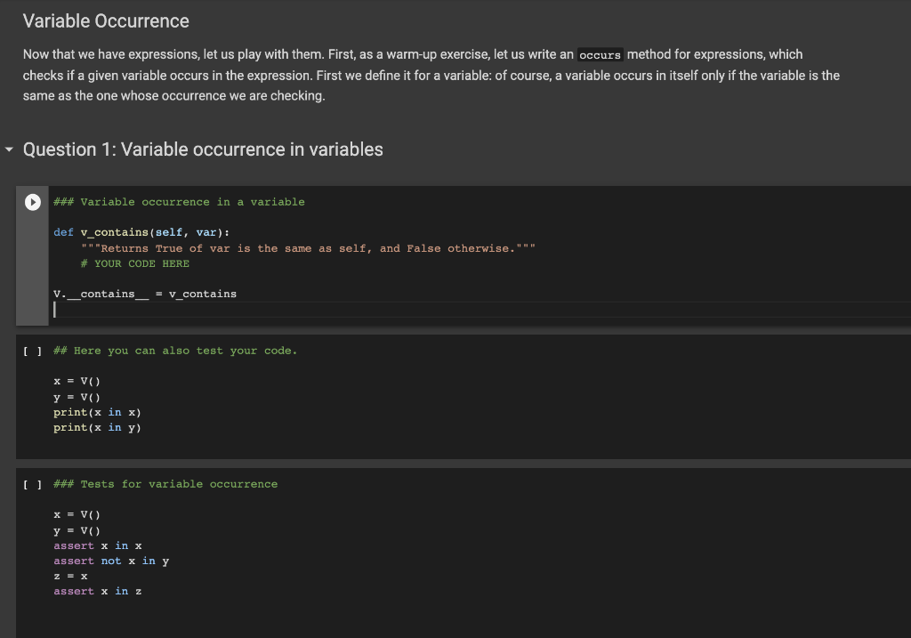Screen dimensions: 911x638
Task: Click the play icon on the first code cell
Action: point(32,202)
